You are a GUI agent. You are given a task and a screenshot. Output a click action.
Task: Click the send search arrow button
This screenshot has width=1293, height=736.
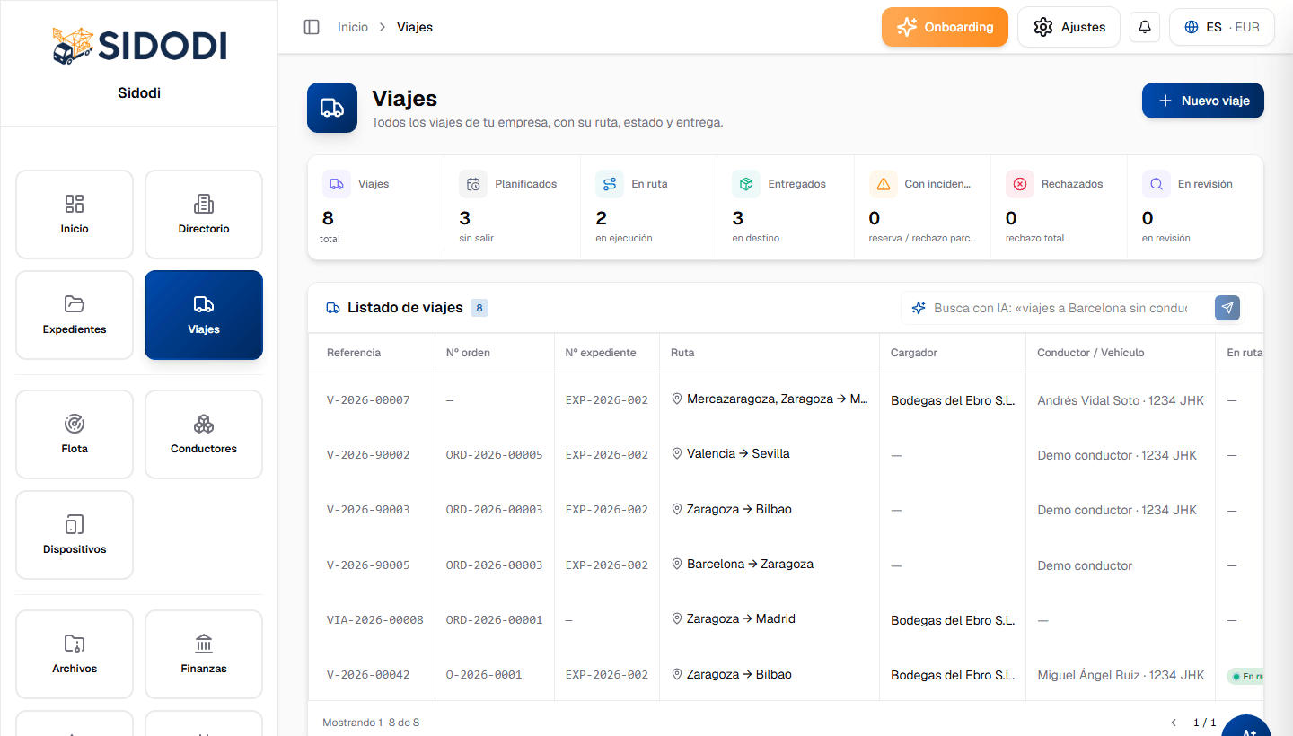pos(1227,308)
